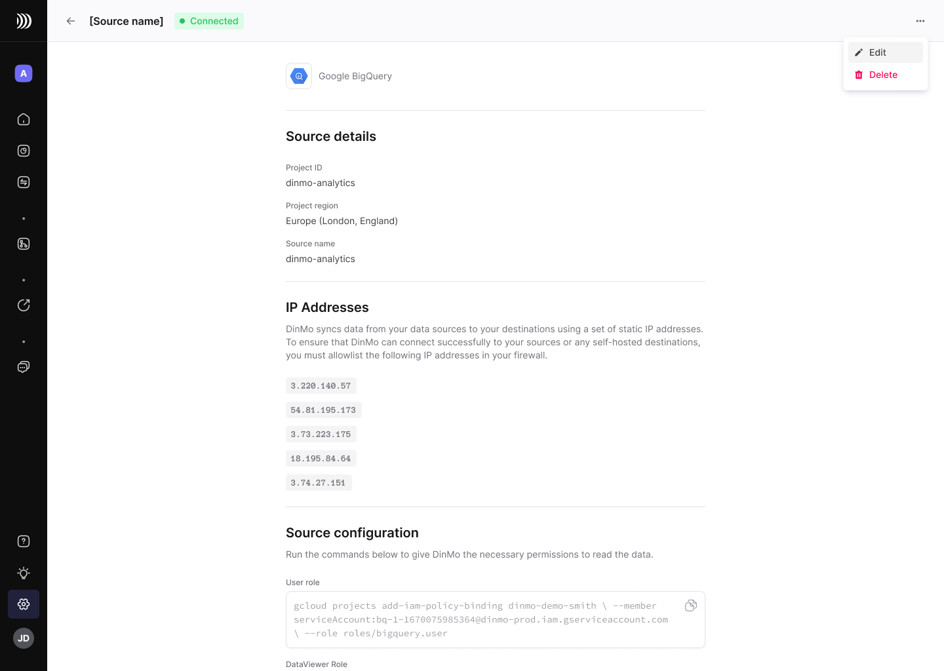Copy the User role gcloud command

pos(690,605)
